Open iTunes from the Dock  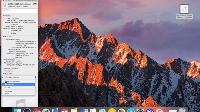[159, 111]
